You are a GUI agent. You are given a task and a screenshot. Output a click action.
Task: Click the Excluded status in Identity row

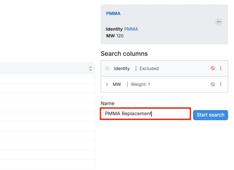pos(149,69)
